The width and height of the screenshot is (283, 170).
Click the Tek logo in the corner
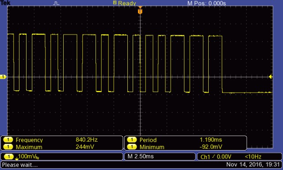(x=5, y=3)
